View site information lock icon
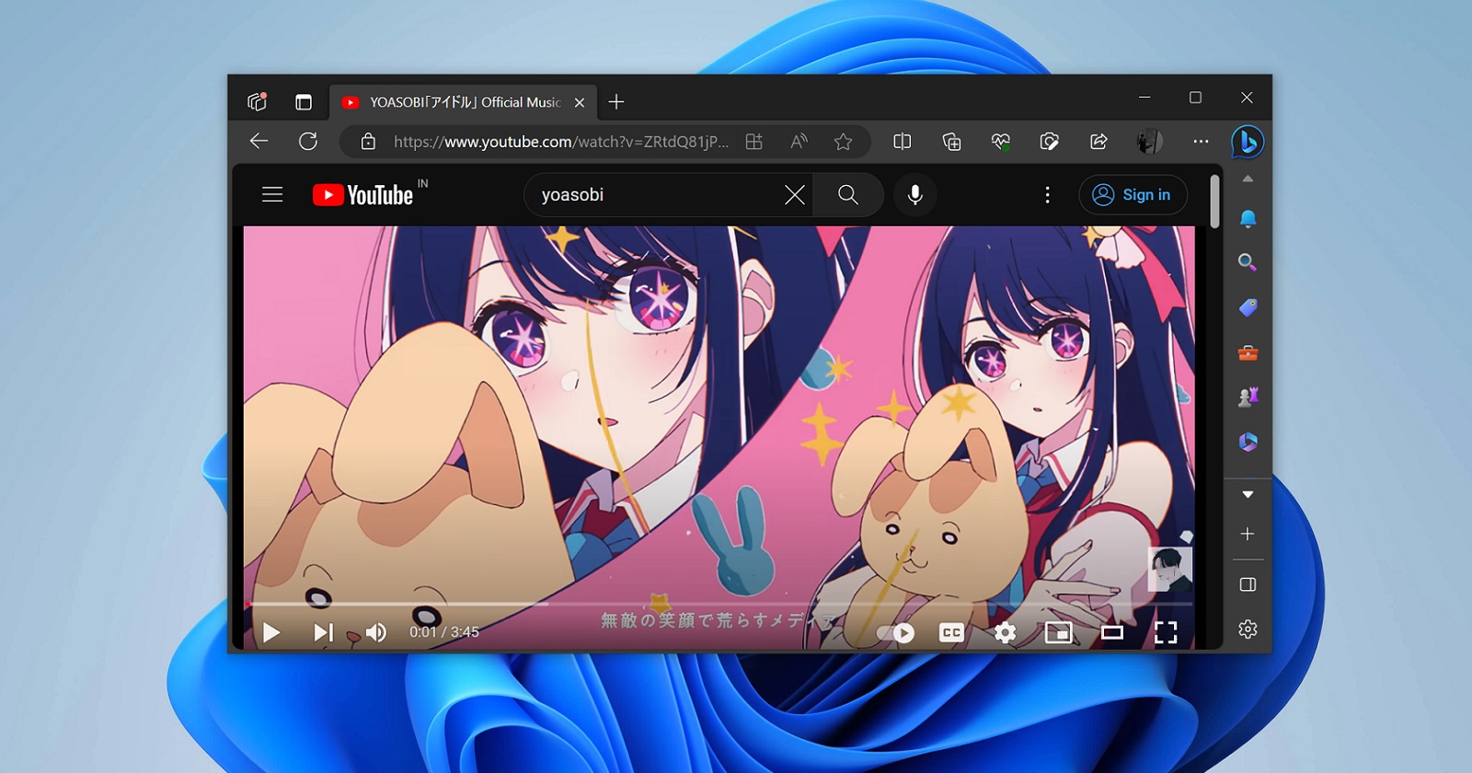Viewport: 1472px width, 773px height. point(368,142)
